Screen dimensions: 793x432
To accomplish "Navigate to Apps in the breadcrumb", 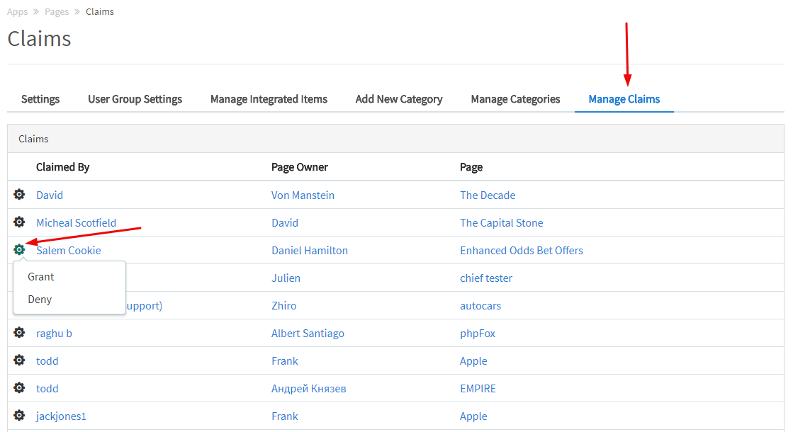I will 18,12.
